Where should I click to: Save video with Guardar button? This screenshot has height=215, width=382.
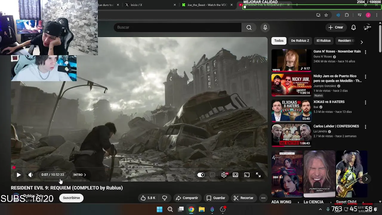pos(216,198)
